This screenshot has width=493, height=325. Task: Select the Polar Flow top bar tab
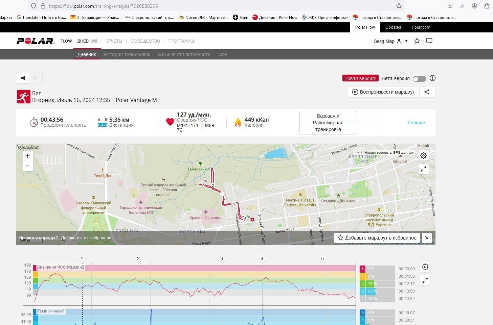[365, 27]
